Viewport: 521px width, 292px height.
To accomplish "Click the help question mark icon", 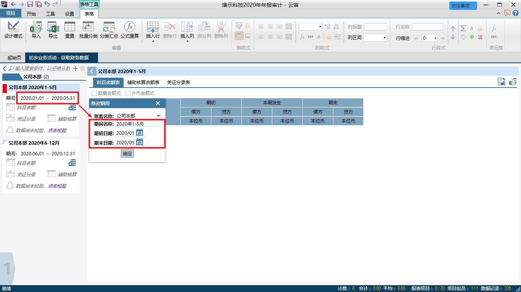I will 516,13.
